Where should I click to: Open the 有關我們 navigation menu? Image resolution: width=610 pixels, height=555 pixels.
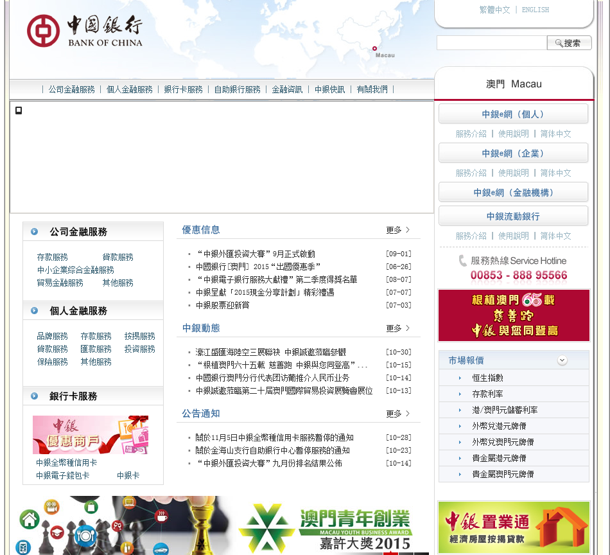(x=372, y=89)
